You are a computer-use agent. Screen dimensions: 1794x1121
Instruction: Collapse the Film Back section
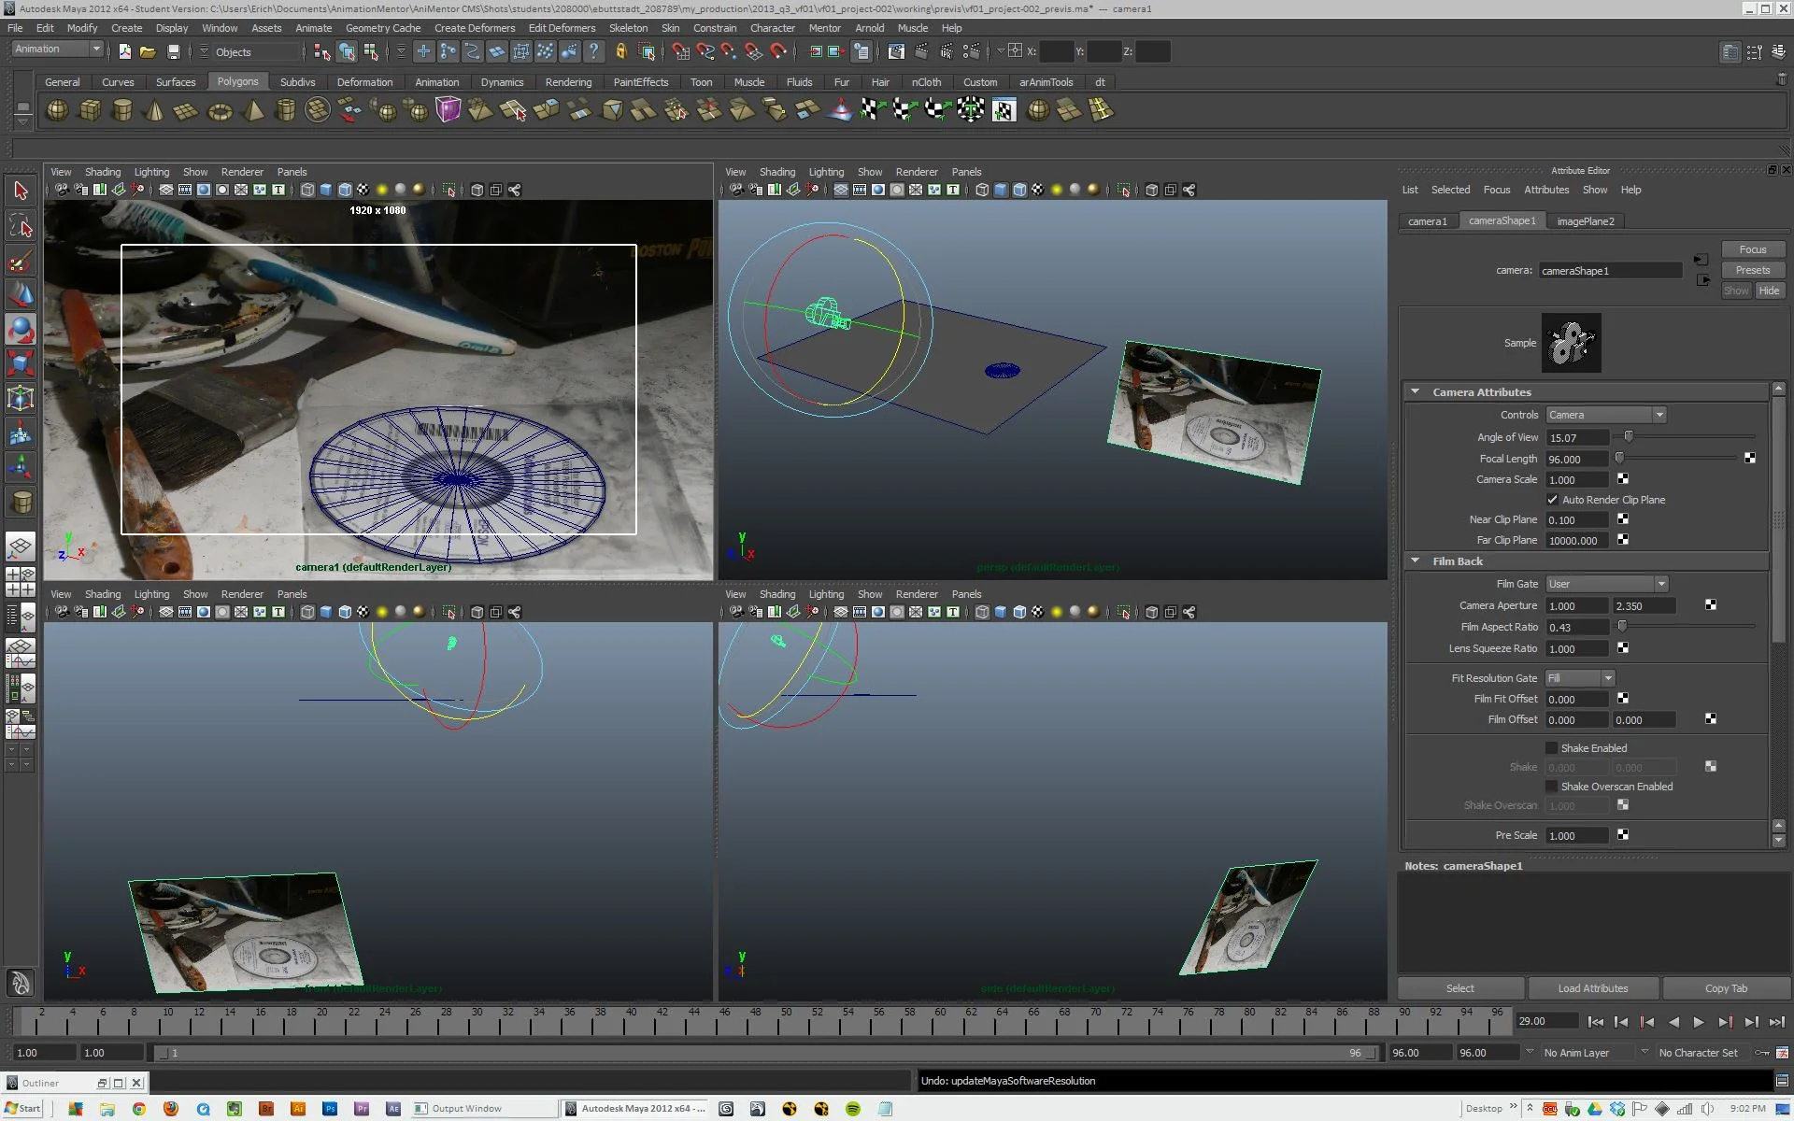[1415, 560]
